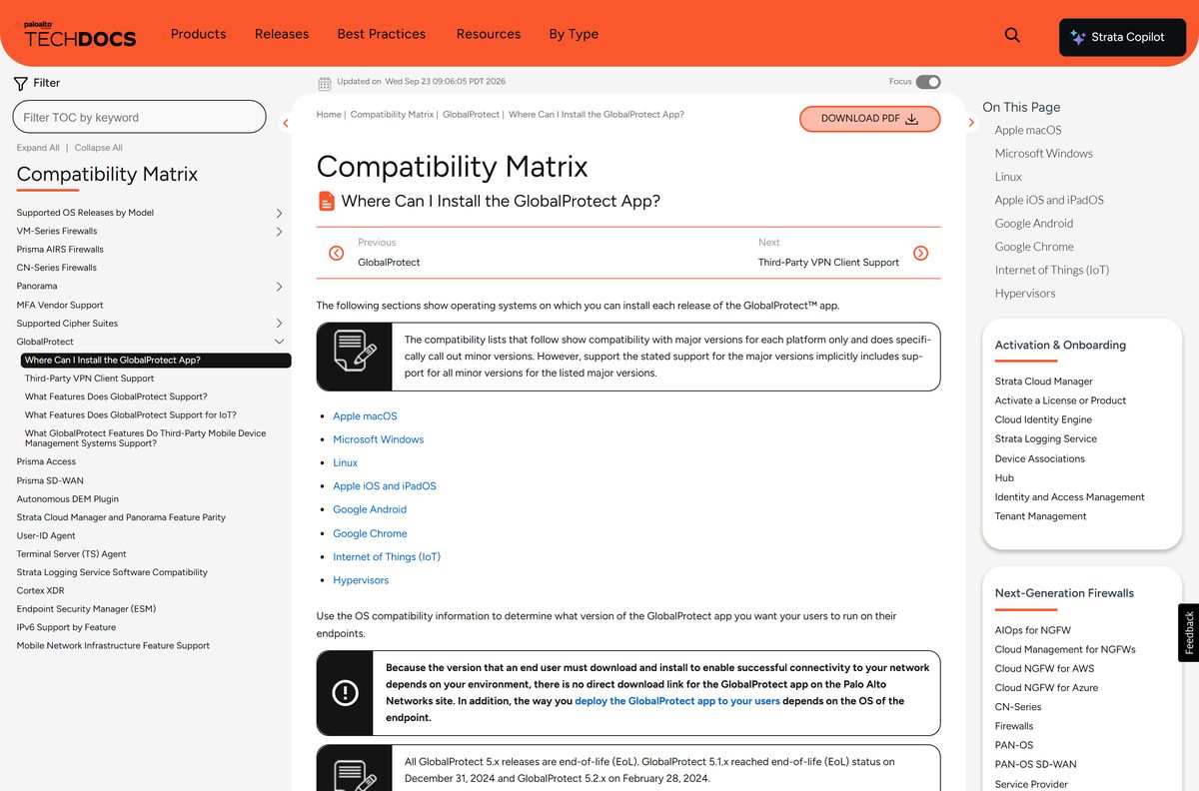Launch Strata Copilot

pos(1123,37)
